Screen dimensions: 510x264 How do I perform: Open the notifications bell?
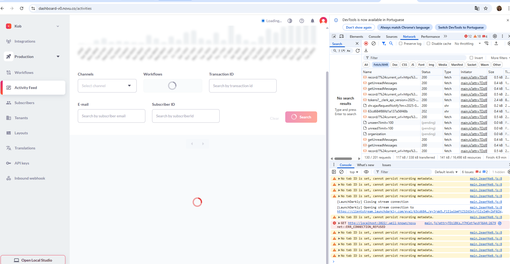(x=313, y=21)
